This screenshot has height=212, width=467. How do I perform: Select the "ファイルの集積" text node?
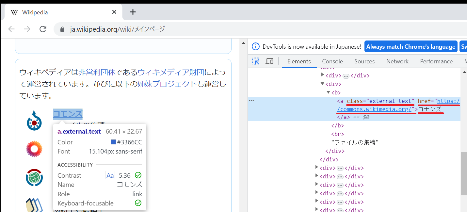(x=355, y=142)
